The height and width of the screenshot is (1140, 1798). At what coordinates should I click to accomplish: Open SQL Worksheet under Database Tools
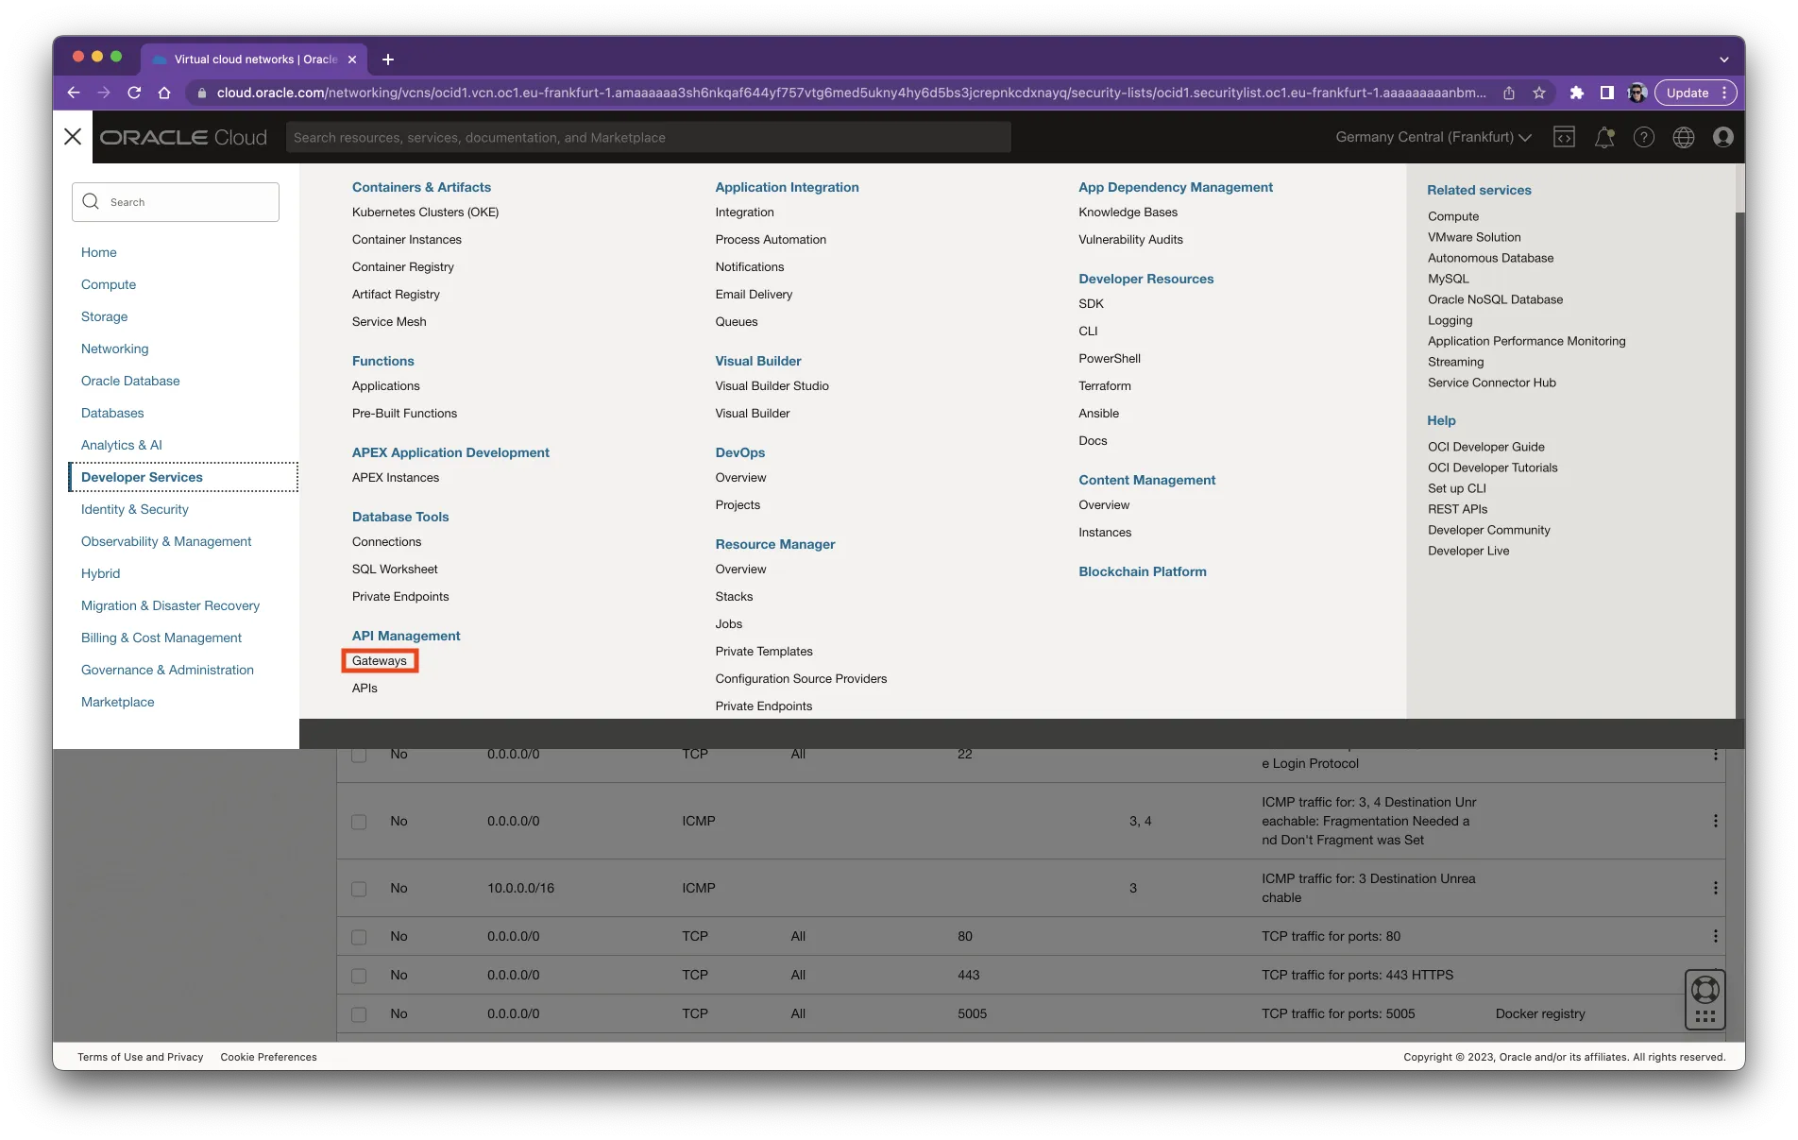point(395,569)
